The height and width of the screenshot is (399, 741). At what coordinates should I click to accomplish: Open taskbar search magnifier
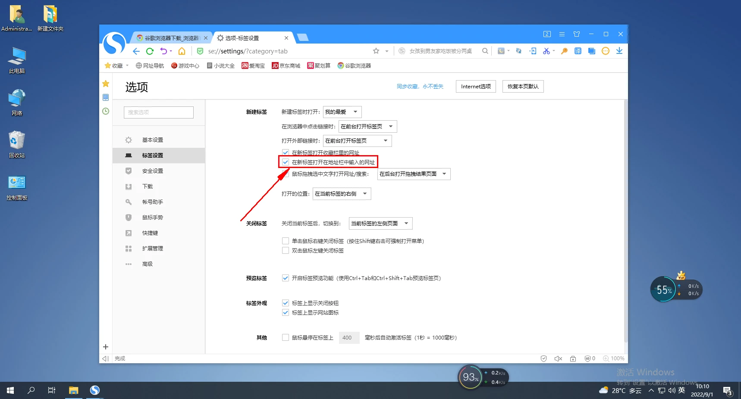pyautogui.click(x=31, y=390)
